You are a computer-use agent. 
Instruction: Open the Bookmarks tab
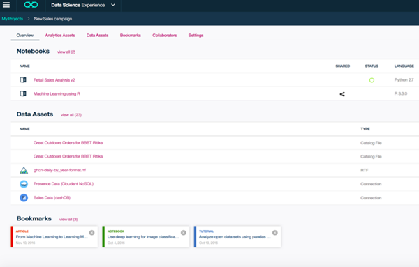pyautogui.click(x=131, y=36)
